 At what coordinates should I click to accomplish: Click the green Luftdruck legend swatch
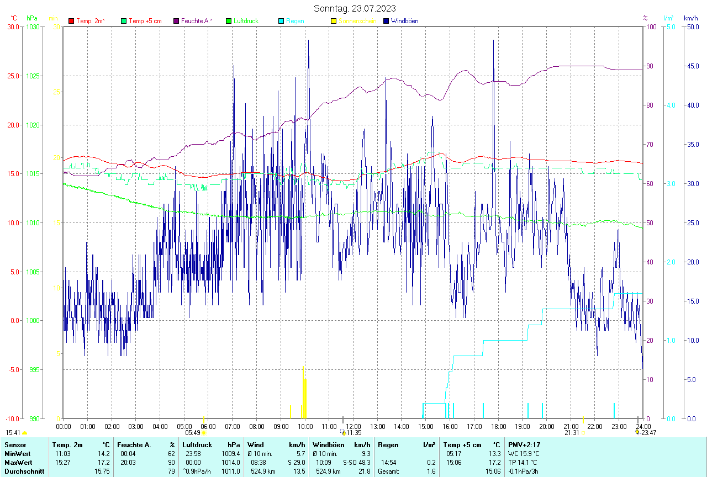[229, 21]
